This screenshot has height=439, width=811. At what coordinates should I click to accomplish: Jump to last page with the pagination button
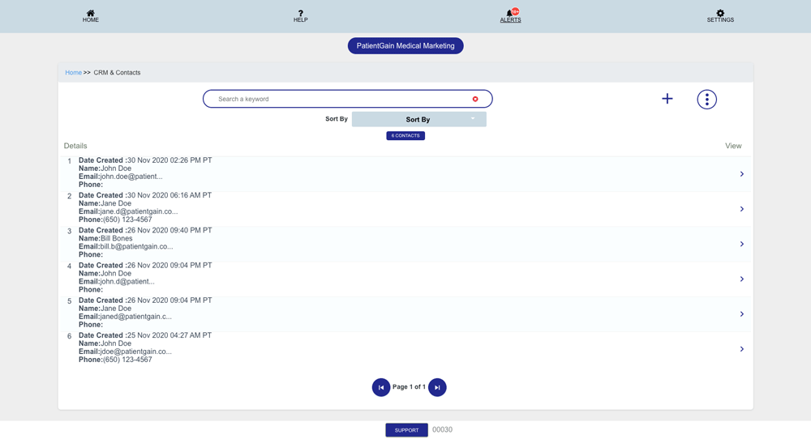[x=437, y=387]
